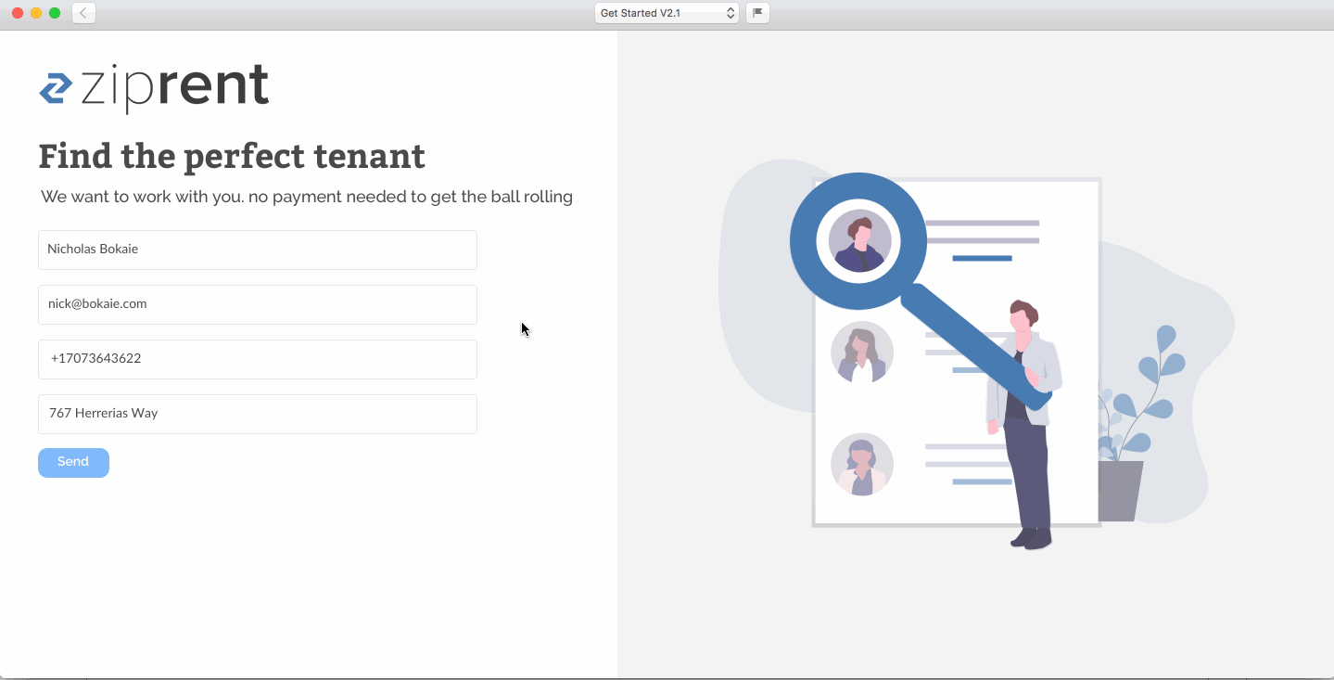
Task: Click the 'We want to work with you' subtitle
Action: 307,197
